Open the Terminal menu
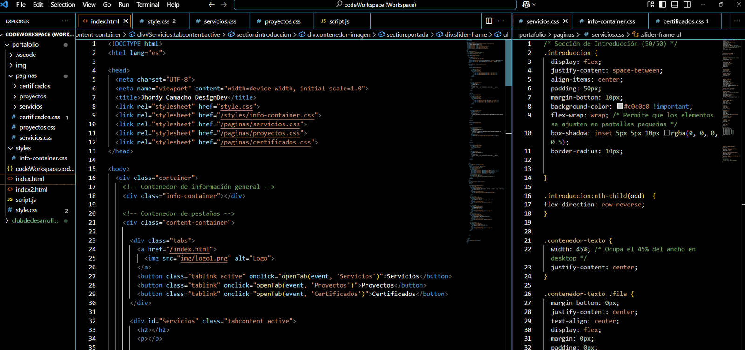The height and width of the screenshot is (350, 745). click(148, 5)
